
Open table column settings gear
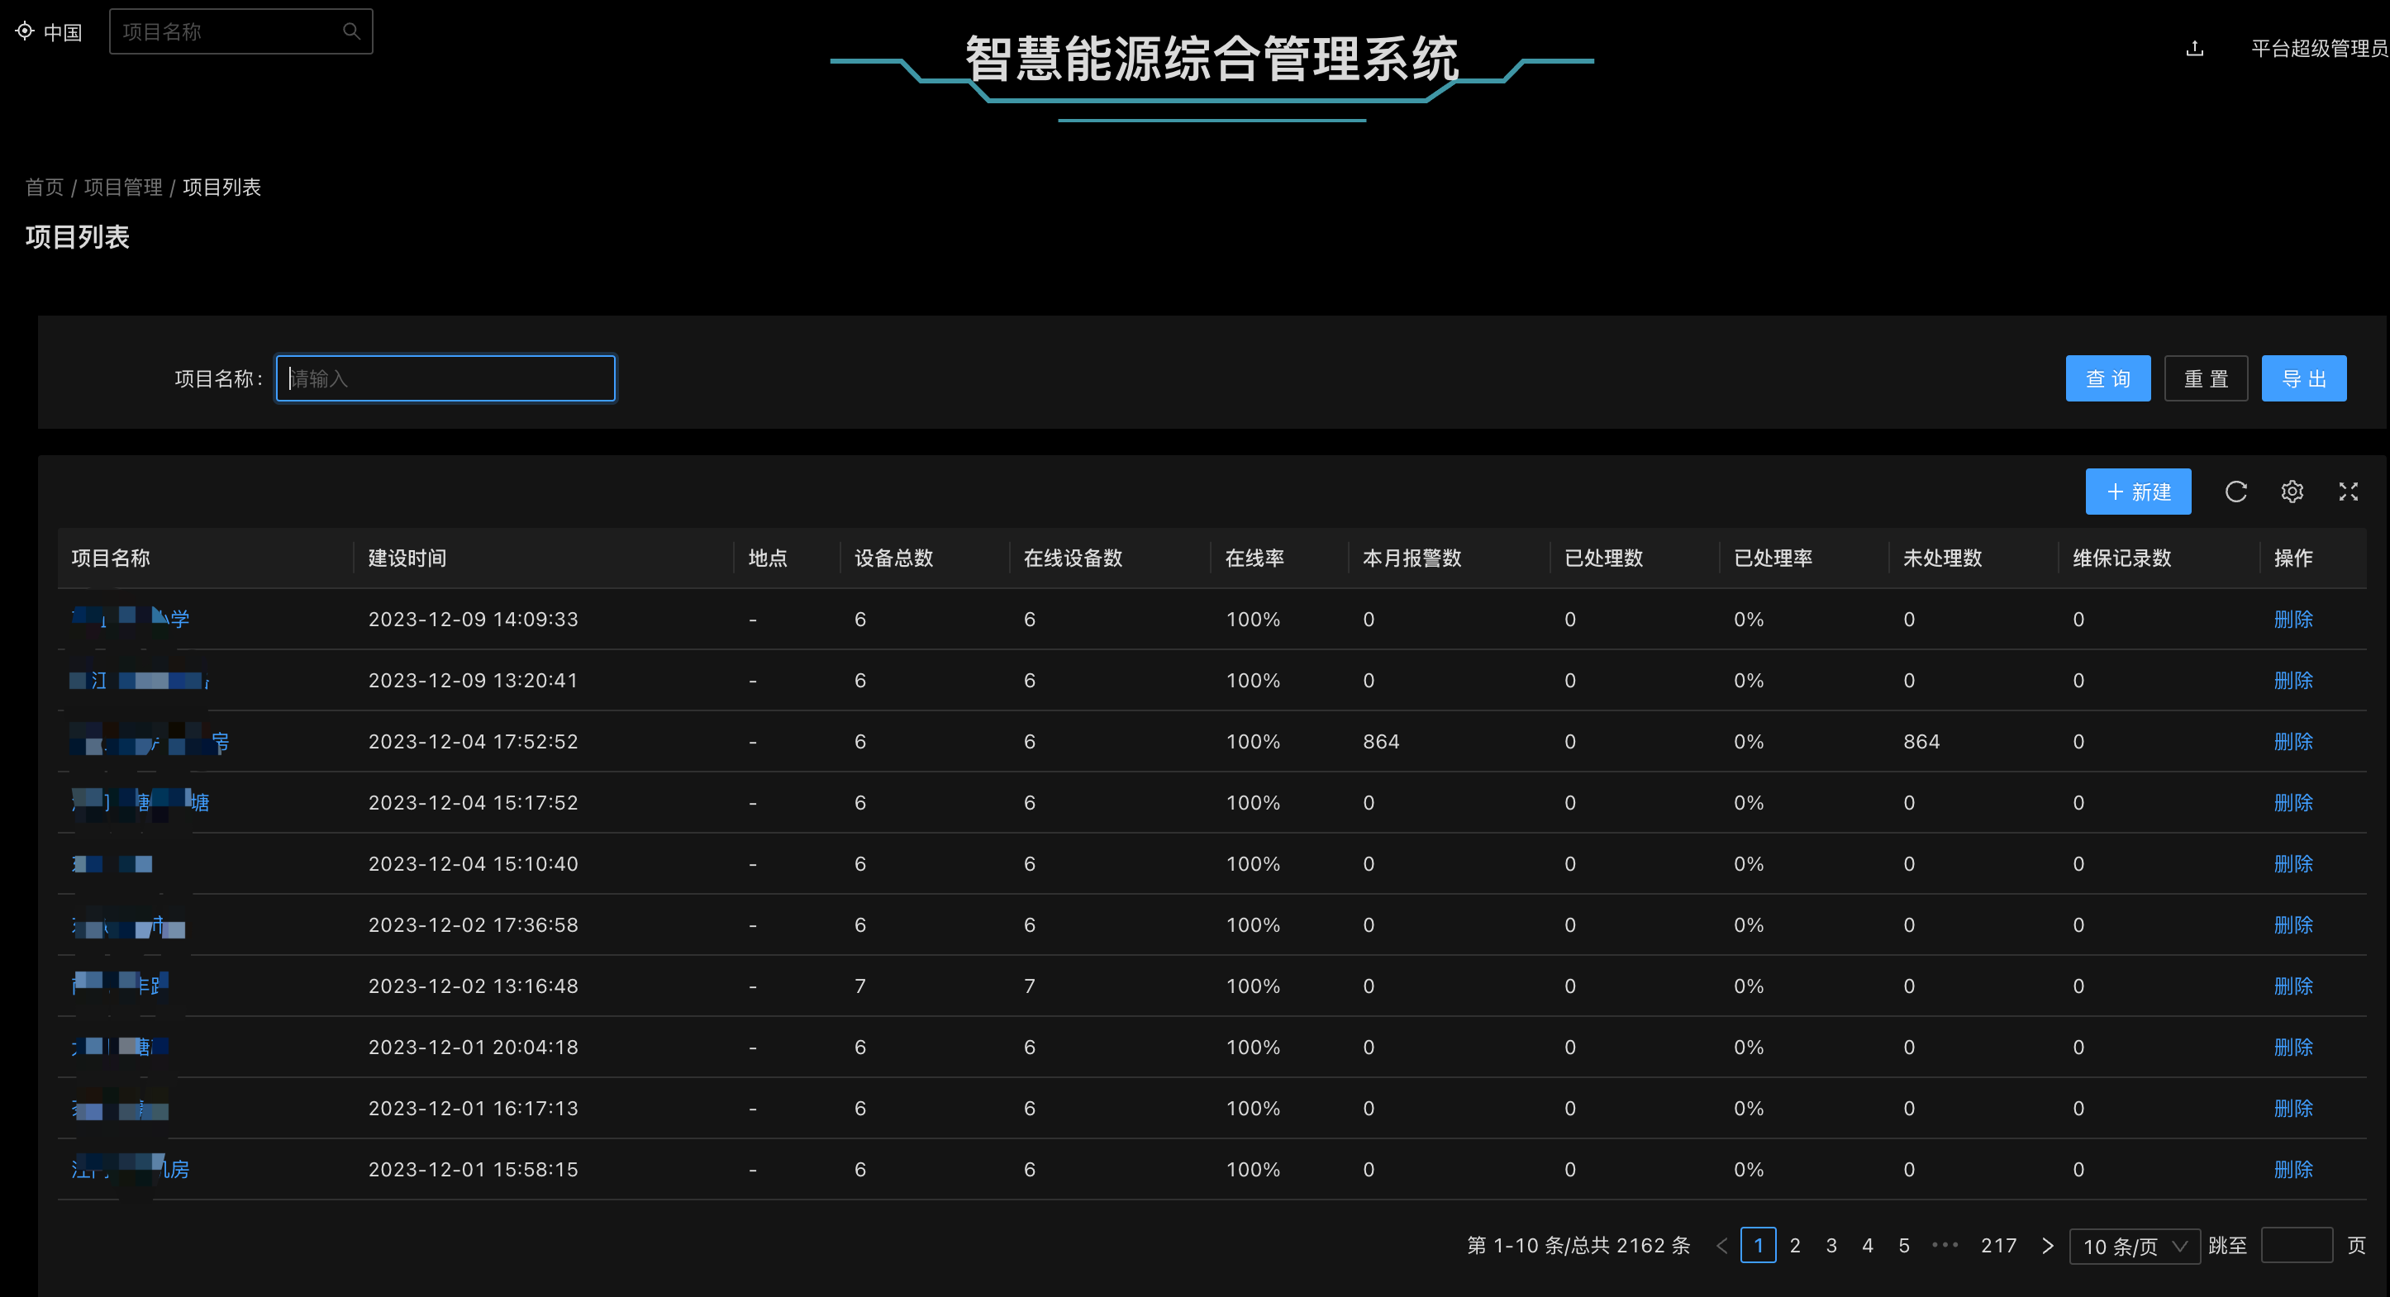click(x=2292, y=492)
